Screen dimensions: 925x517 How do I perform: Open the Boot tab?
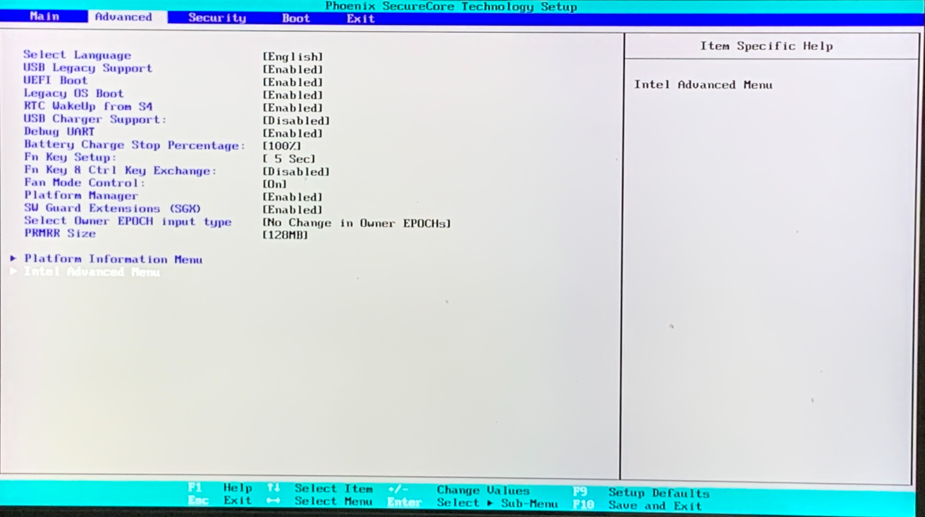pos(296,18)
